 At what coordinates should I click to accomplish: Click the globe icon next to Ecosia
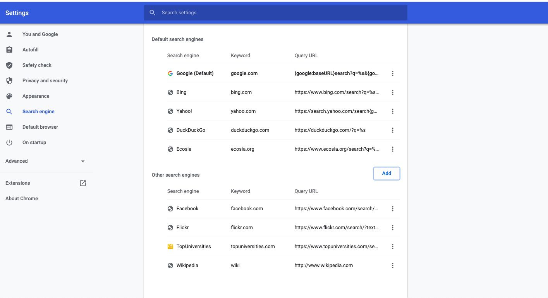[170, 149]
